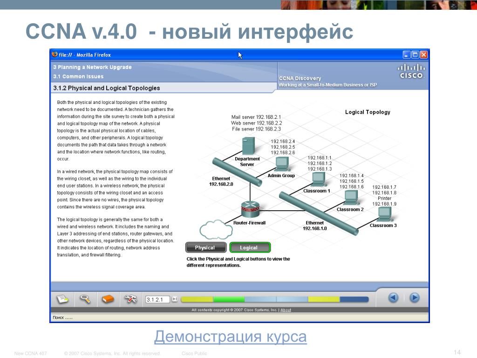Close the Firefox window
Image resolution: width=477 pixels, height=358 pixels.
click(x=423, y=55)
